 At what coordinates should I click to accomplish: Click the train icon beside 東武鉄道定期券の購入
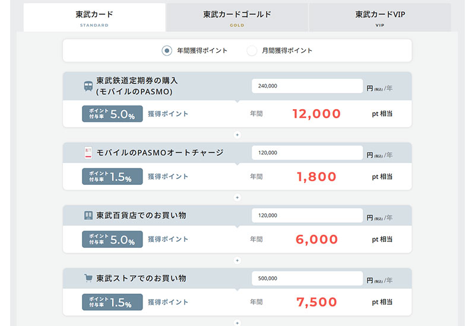pyautogui.click(x=88, y=86)
